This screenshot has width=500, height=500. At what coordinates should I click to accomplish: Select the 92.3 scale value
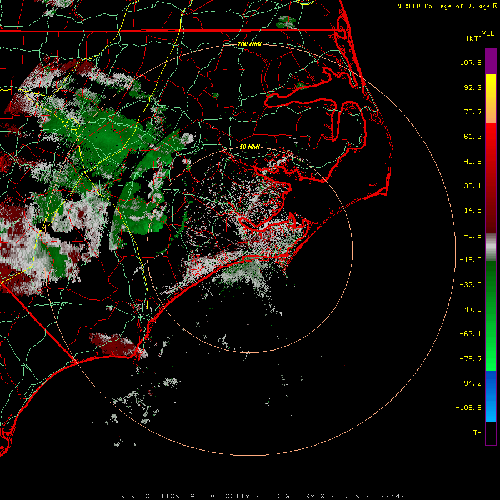pos(473,87)
